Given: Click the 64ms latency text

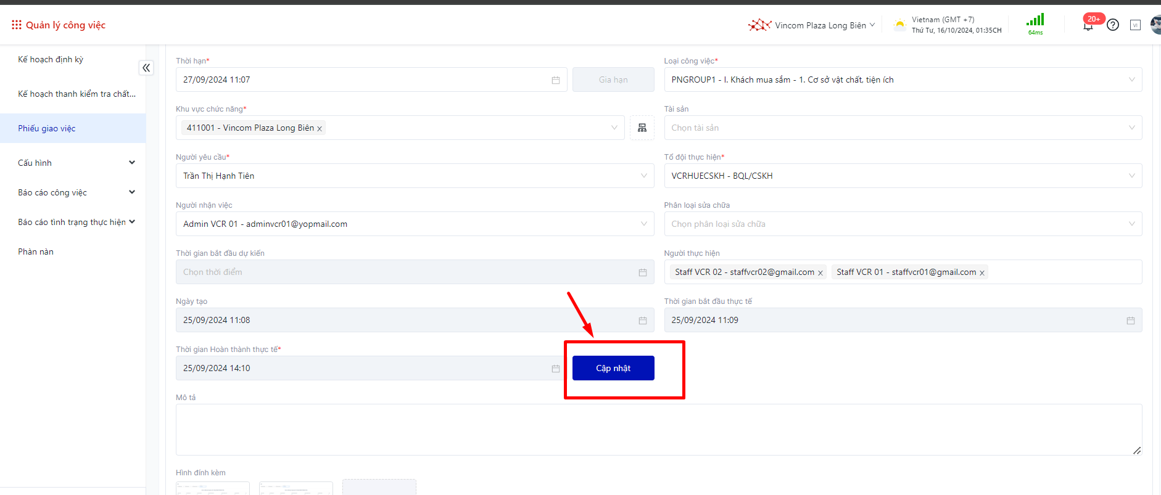Looking at the screenshot, I should (1035, 33).
